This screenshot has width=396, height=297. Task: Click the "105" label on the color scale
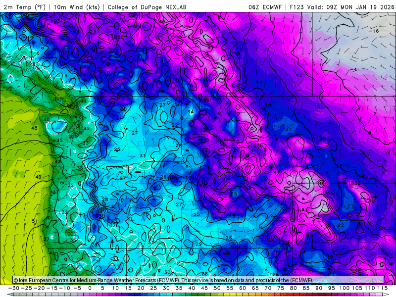tap(357, 288)
